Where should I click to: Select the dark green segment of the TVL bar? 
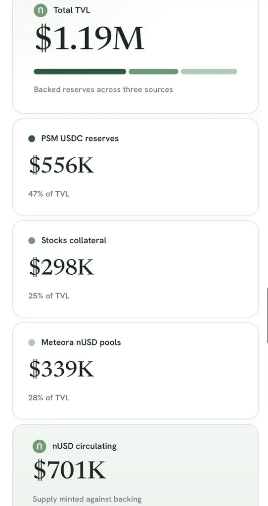pyautogui.click(x=80, y=72)
